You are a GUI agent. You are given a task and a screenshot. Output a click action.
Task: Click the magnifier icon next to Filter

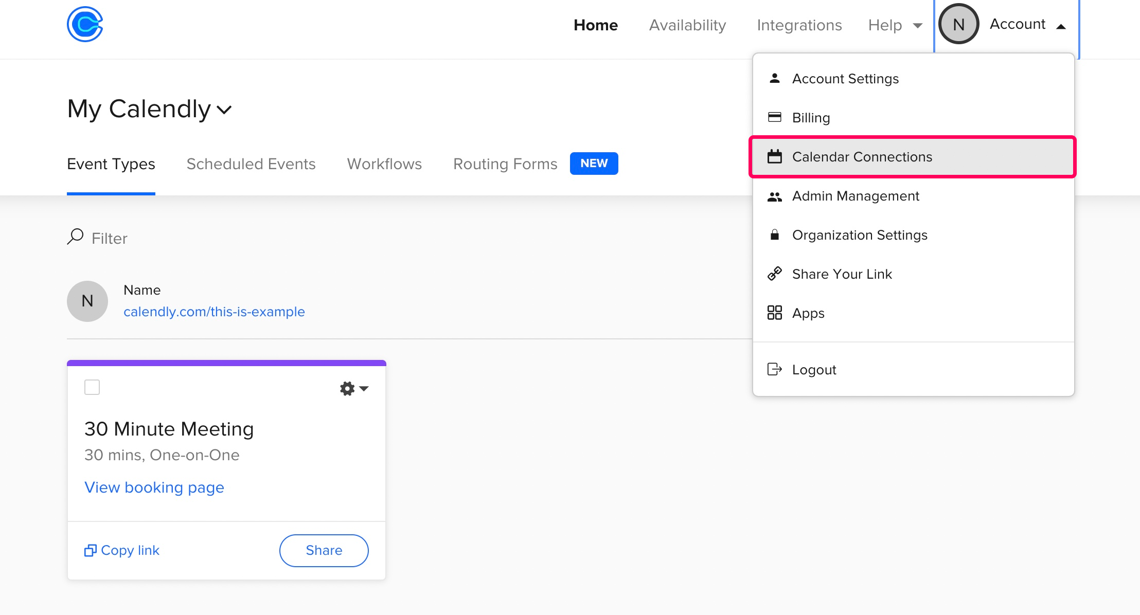75,237
